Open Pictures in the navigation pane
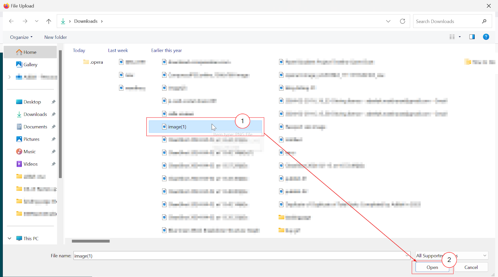Screen dimensions: 498x277 pos(31,139)
